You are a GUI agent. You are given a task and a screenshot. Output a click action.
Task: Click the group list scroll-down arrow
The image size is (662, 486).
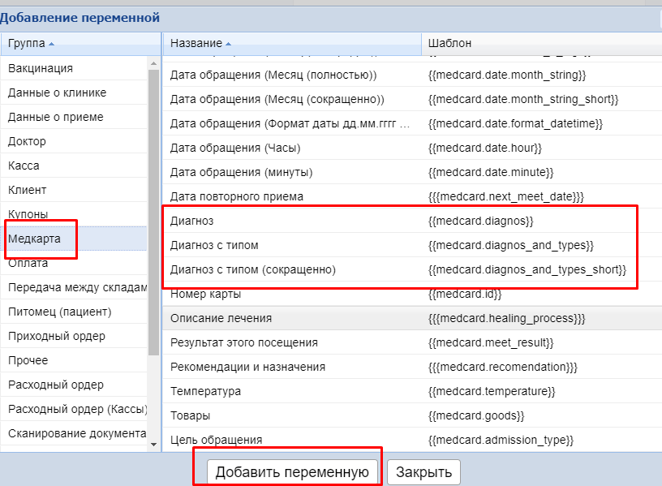point(154,445)
